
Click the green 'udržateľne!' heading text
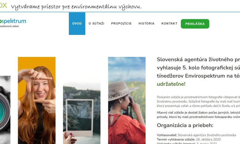click(x=171, y=84)
